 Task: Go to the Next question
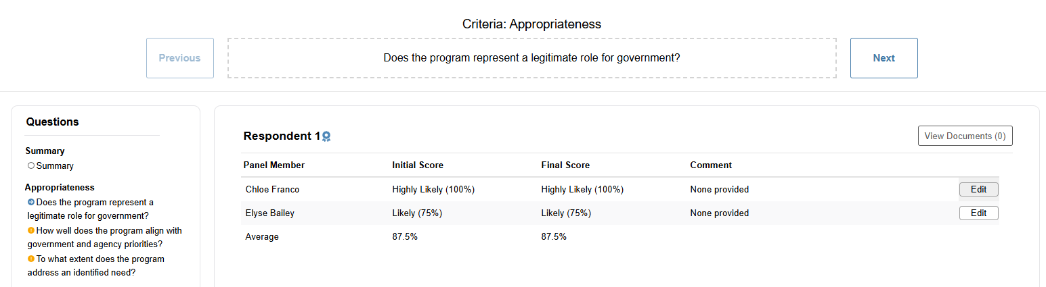tap(884, 58)
